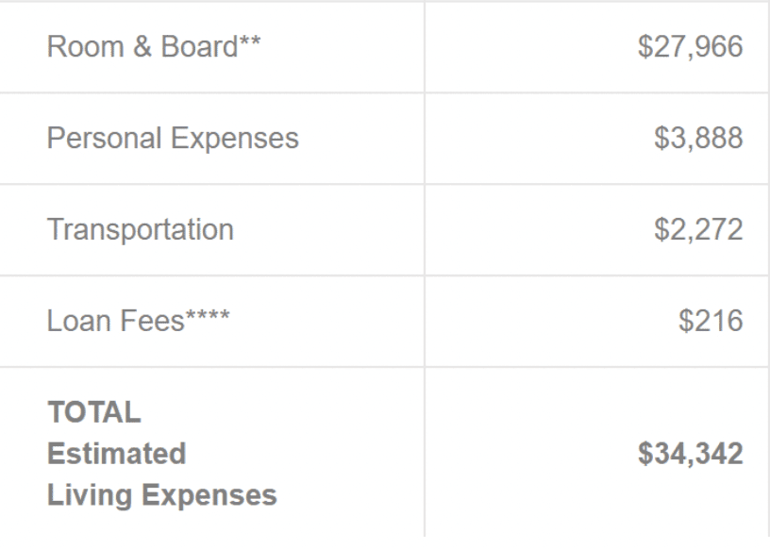Click the Personal Expenses row label
770x549 pixels.
[173, 138]
